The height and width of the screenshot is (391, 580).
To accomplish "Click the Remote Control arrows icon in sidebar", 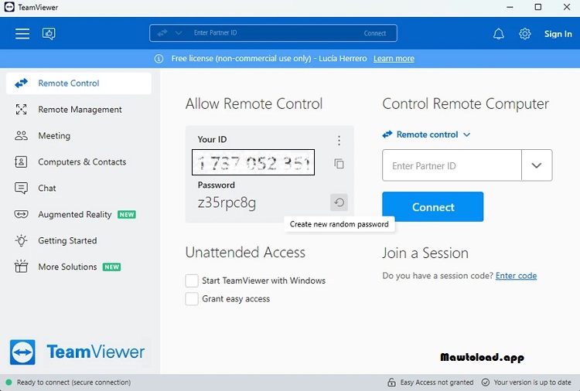I will click(21, 83).
